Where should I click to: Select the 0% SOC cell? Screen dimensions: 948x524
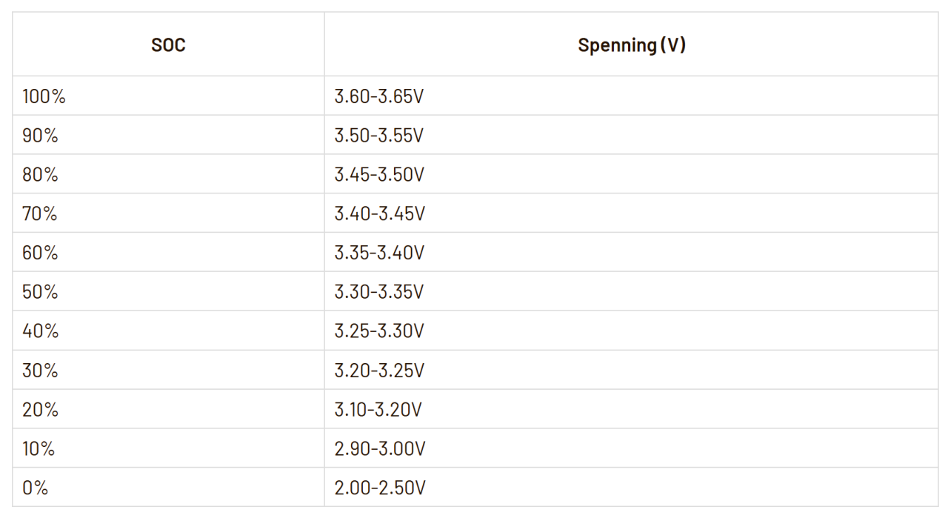click(35, 488)
